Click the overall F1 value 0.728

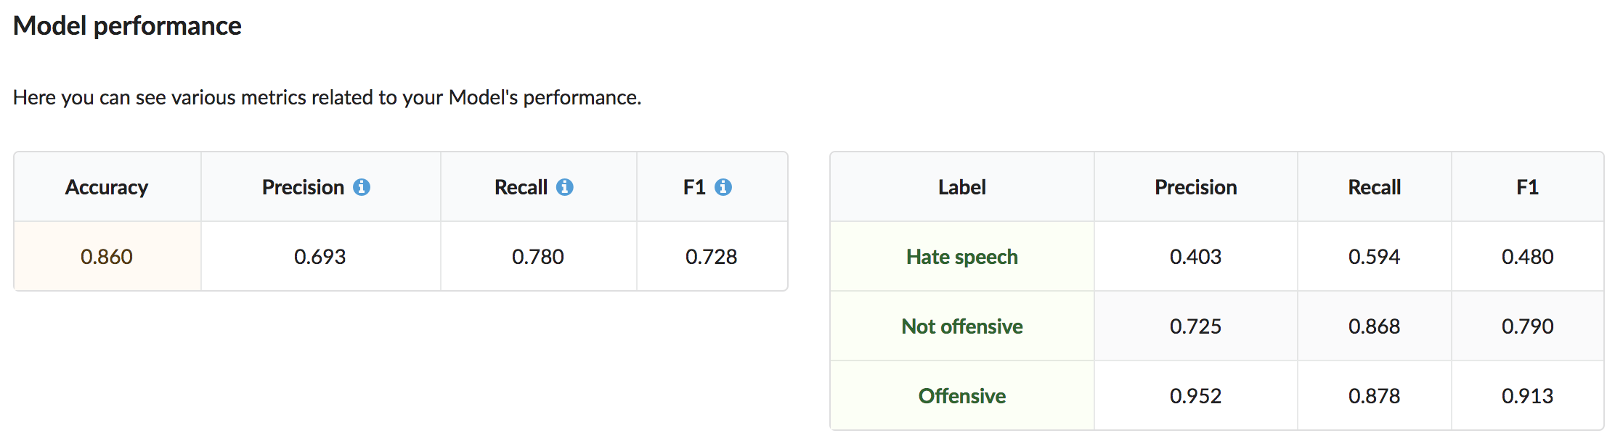coord(712,257)
